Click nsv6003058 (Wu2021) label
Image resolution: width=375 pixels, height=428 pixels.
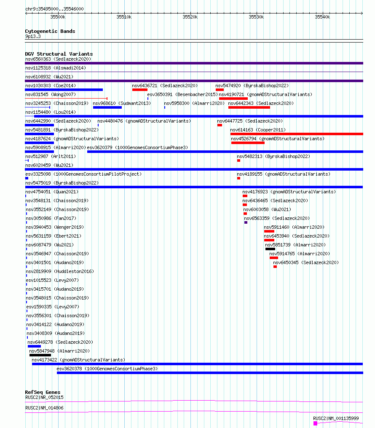[267, 210]
